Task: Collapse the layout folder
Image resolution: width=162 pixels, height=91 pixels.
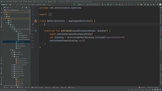Action: 12,56
